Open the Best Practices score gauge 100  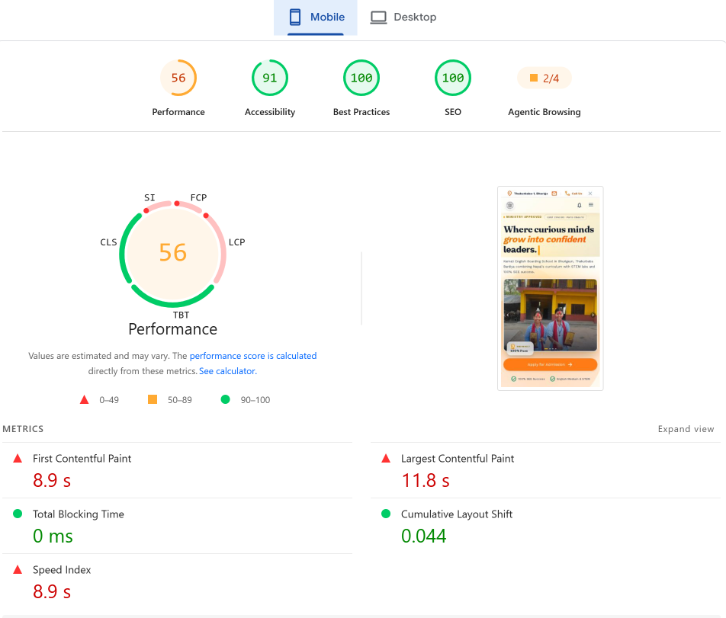tap(361, 78)
